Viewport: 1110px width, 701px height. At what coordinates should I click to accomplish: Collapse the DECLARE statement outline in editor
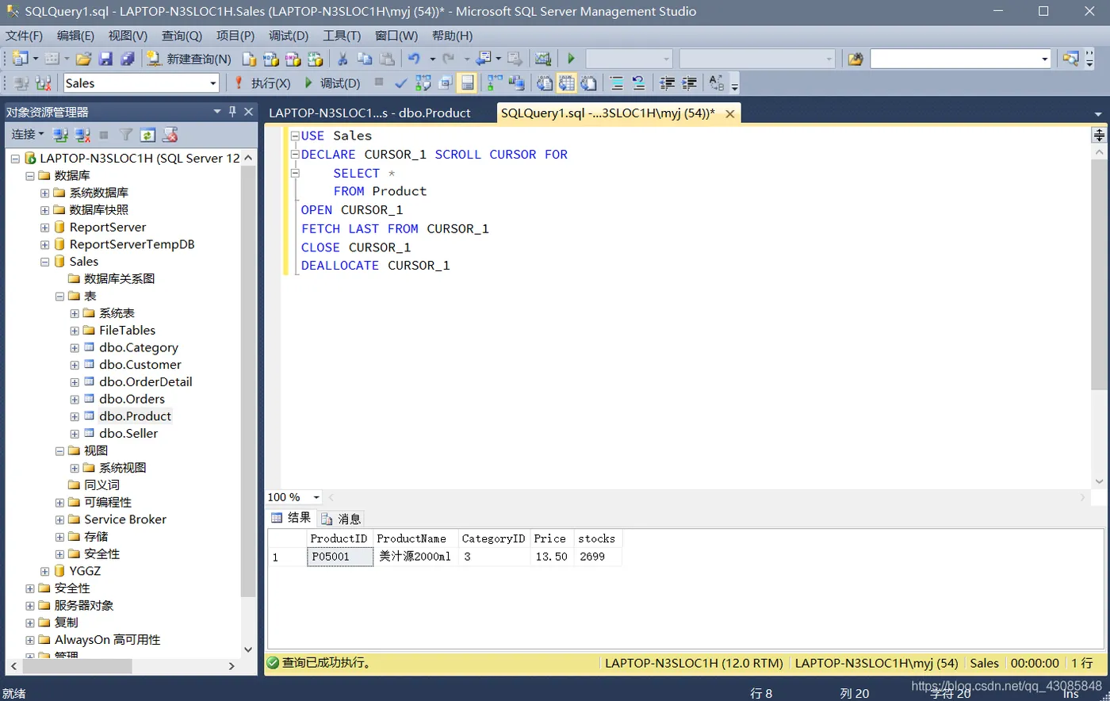[295, 155]
